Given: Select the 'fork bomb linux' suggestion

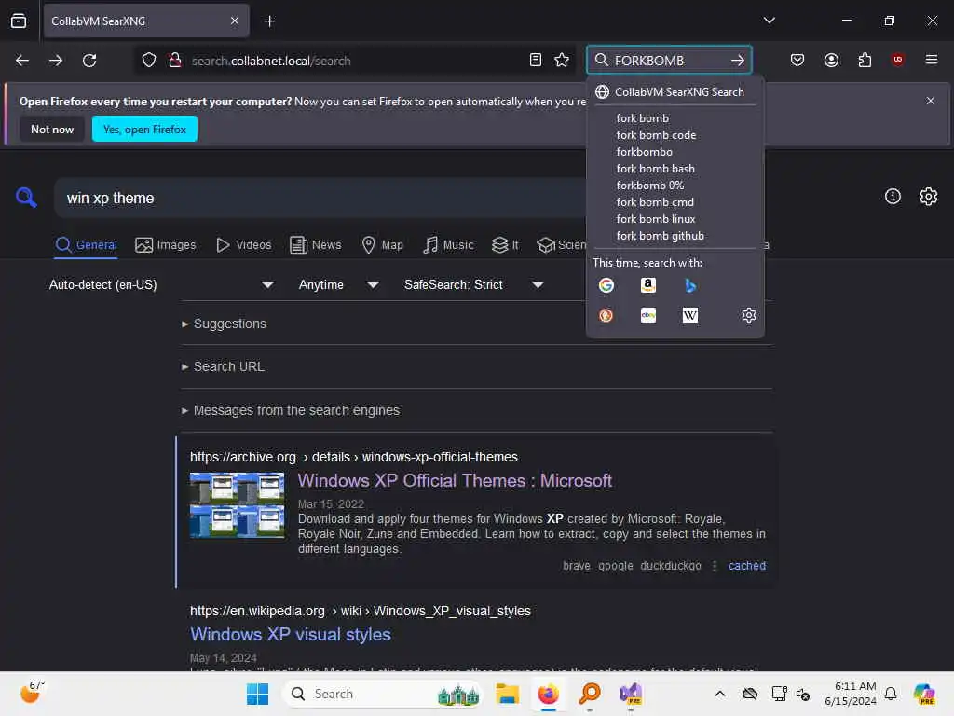Looking at the screenshot, I should (655, 218).
